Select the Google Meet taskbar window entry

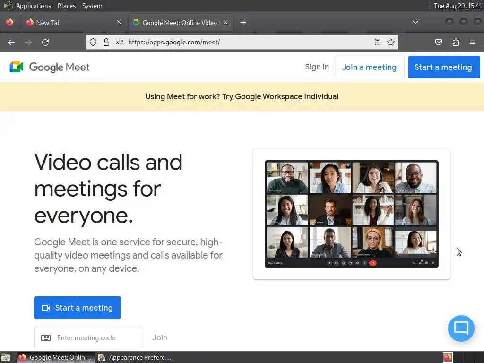coord(56,357)
